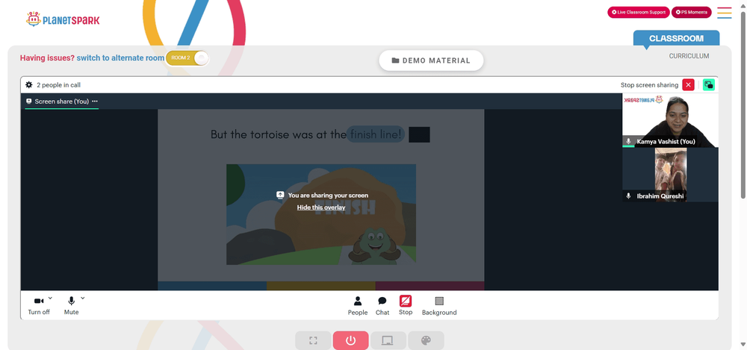747x350 pixels.
Task: Click the PlanetSpark logo
Action: pos(63,19)
